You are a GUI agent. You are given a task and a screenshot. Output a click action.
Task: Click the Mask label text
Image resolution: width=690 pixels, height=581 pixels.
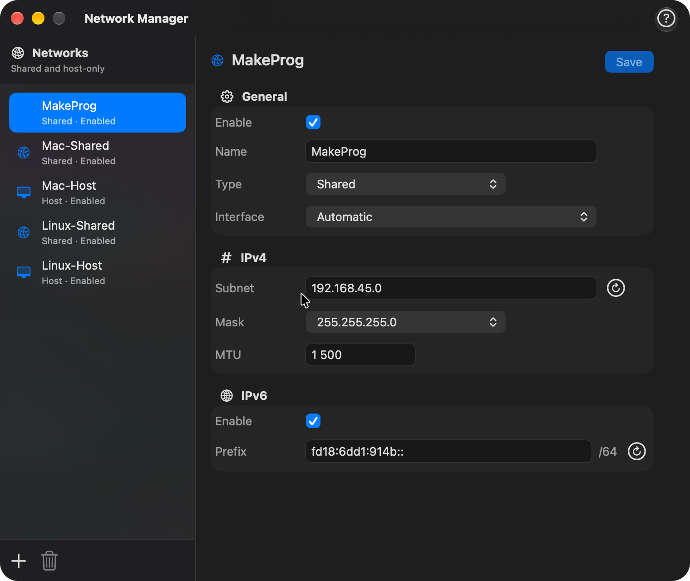tap(230, 322)
